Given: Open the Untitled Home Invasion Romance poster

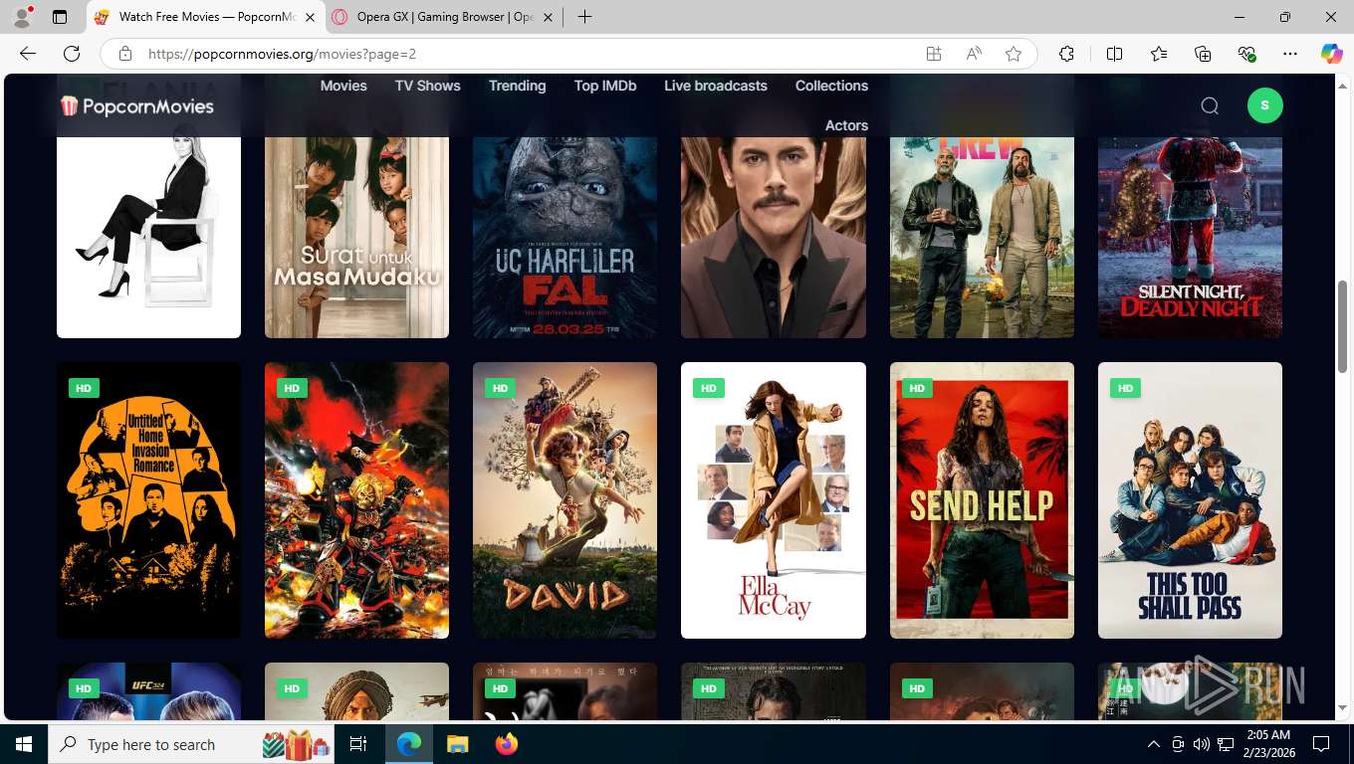Looking at the screenshot, I should pyautogui.click(x=148, y=500).
